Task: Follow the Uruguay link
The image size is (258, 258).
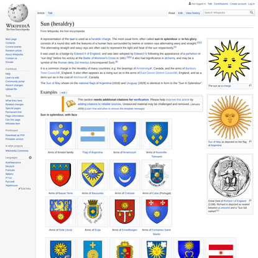Action: tap(132, 83)
